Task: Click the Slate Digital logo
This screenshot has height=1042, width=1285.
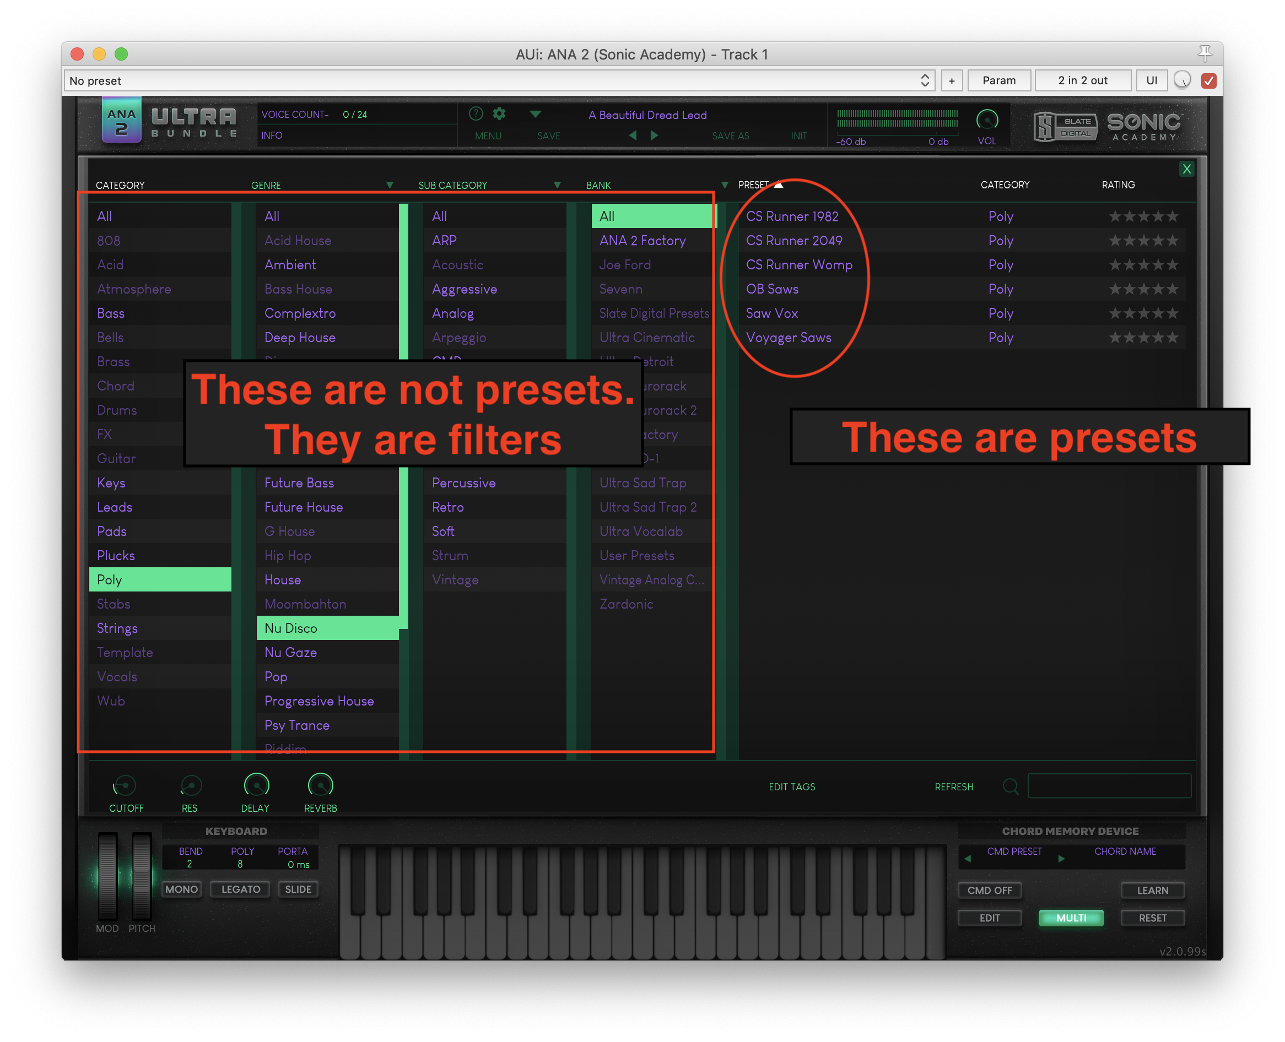Action: point(1065,127)
